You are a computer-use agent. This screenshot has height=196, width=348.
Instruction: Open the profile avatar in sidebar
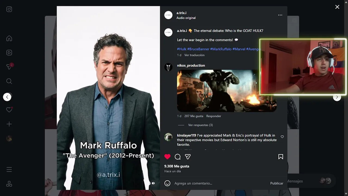tap(9, 139)
